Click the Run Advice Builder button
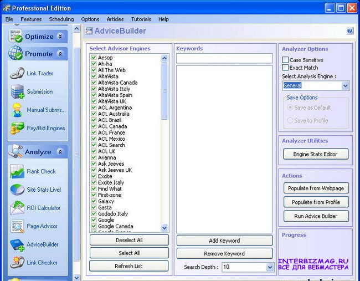360x281 pixels. [x=316, y=216]
